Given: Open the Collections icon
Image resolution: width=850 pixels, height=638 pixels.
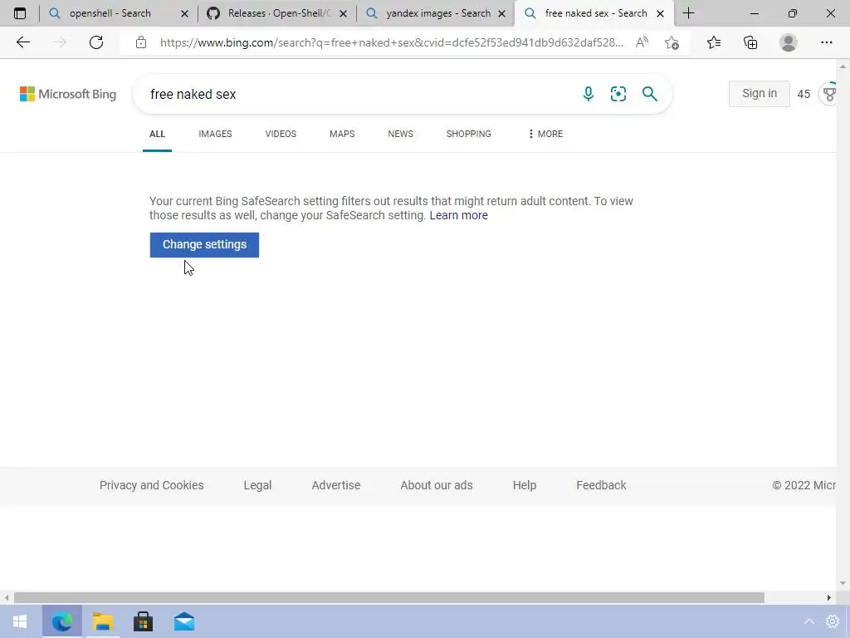Looking at the screenshot, I should (750, 42).
